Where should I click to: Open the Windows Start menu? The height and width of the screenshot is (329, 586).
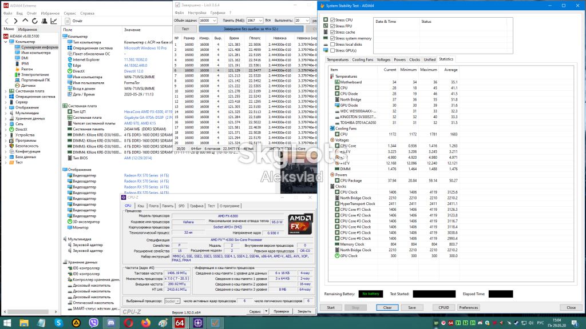click(x=7, y=323)
